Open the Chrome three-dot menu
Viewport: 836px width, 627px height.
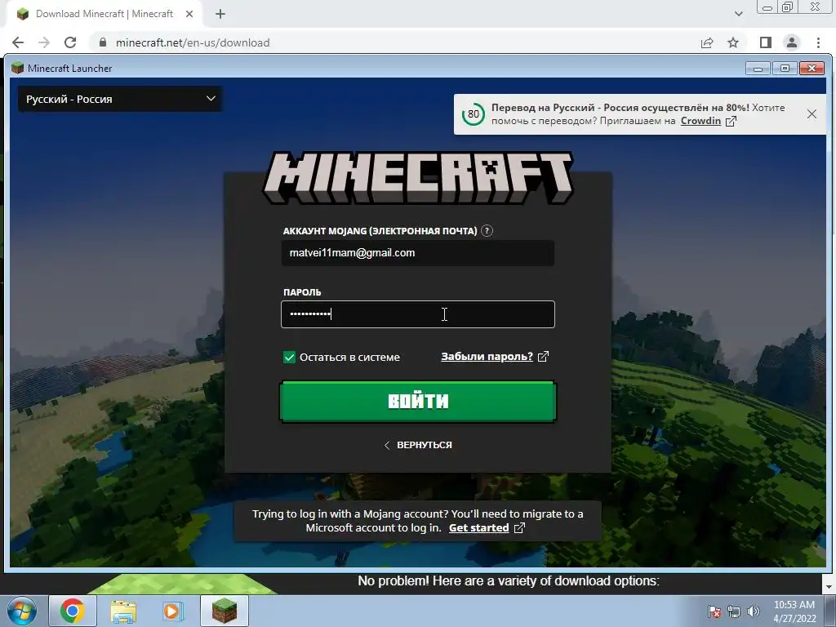818,42
